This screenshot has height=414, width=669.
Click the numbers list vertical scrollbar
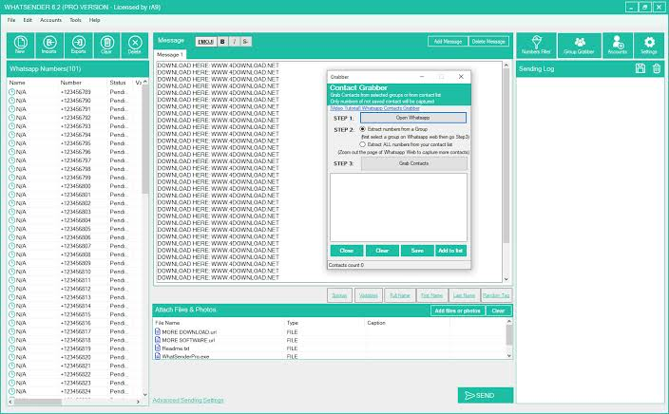click(x=145, y=139)
